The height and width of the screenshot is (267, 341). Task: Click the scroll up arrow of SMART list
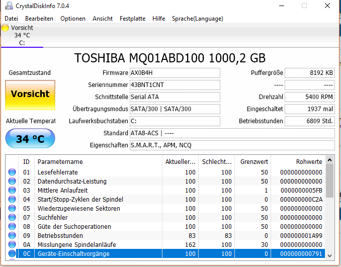point(330,160)
